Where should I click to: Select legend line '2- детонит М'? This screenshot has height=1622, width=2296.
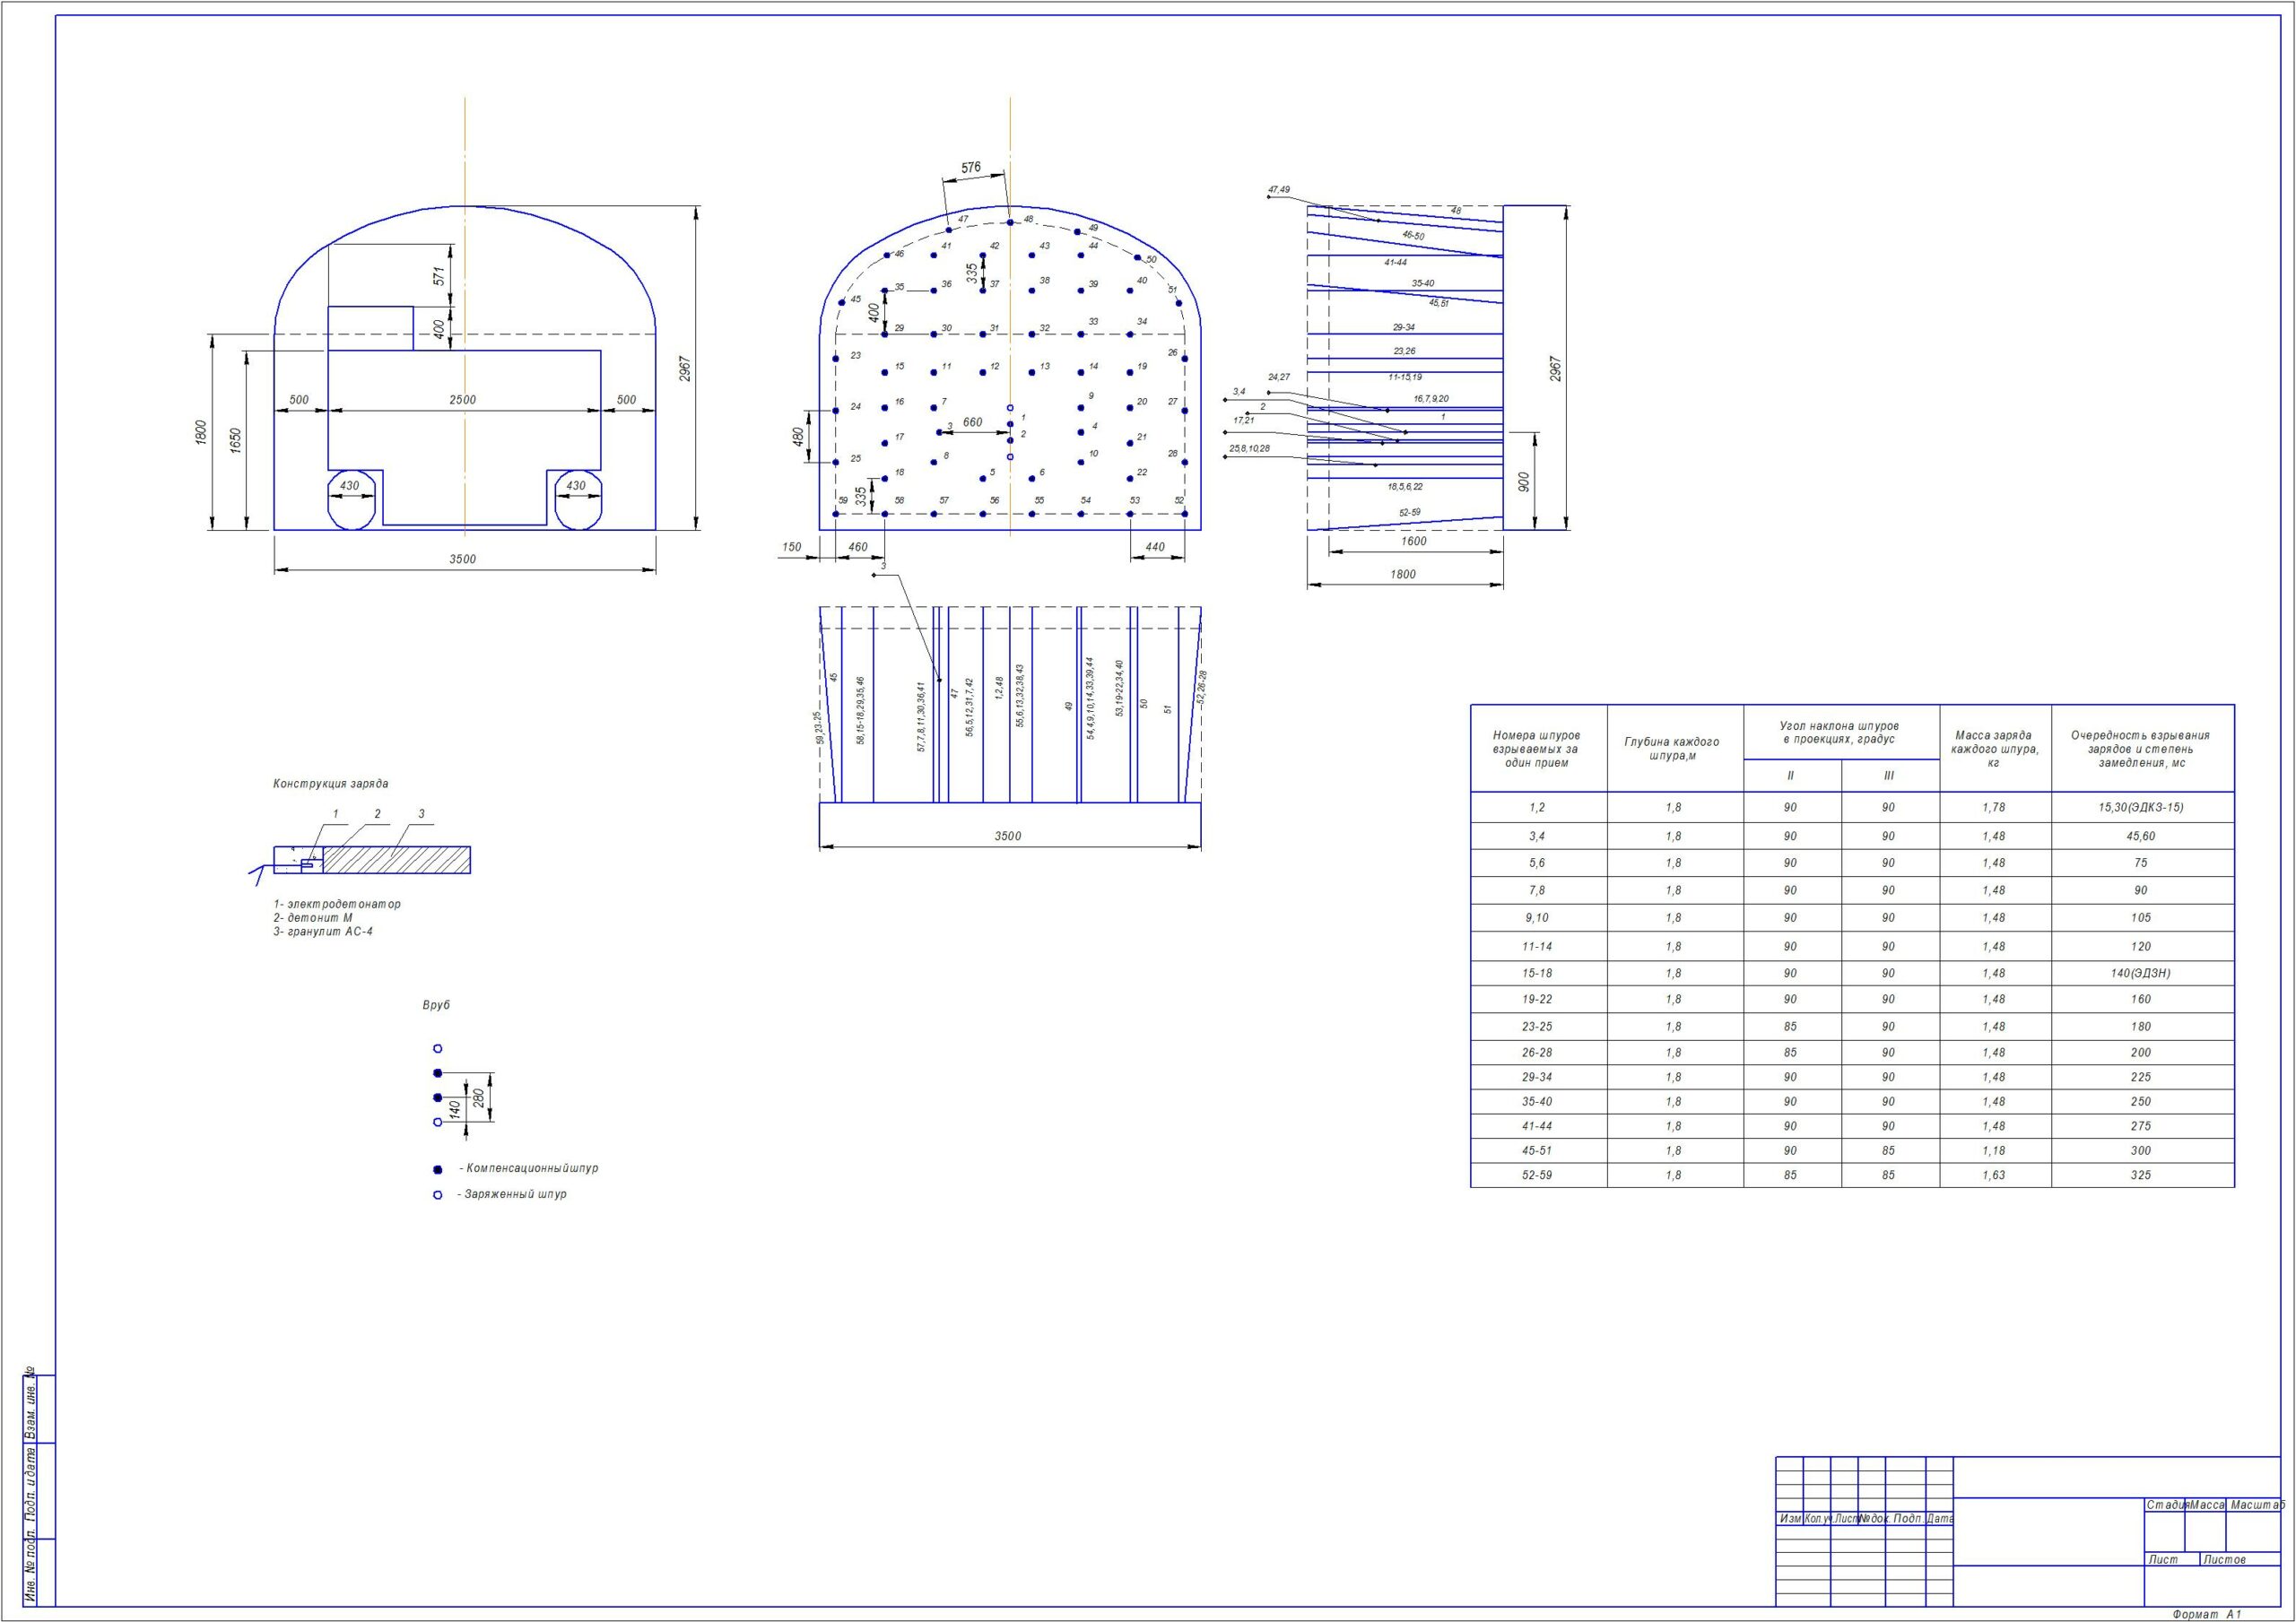(313, 917)
